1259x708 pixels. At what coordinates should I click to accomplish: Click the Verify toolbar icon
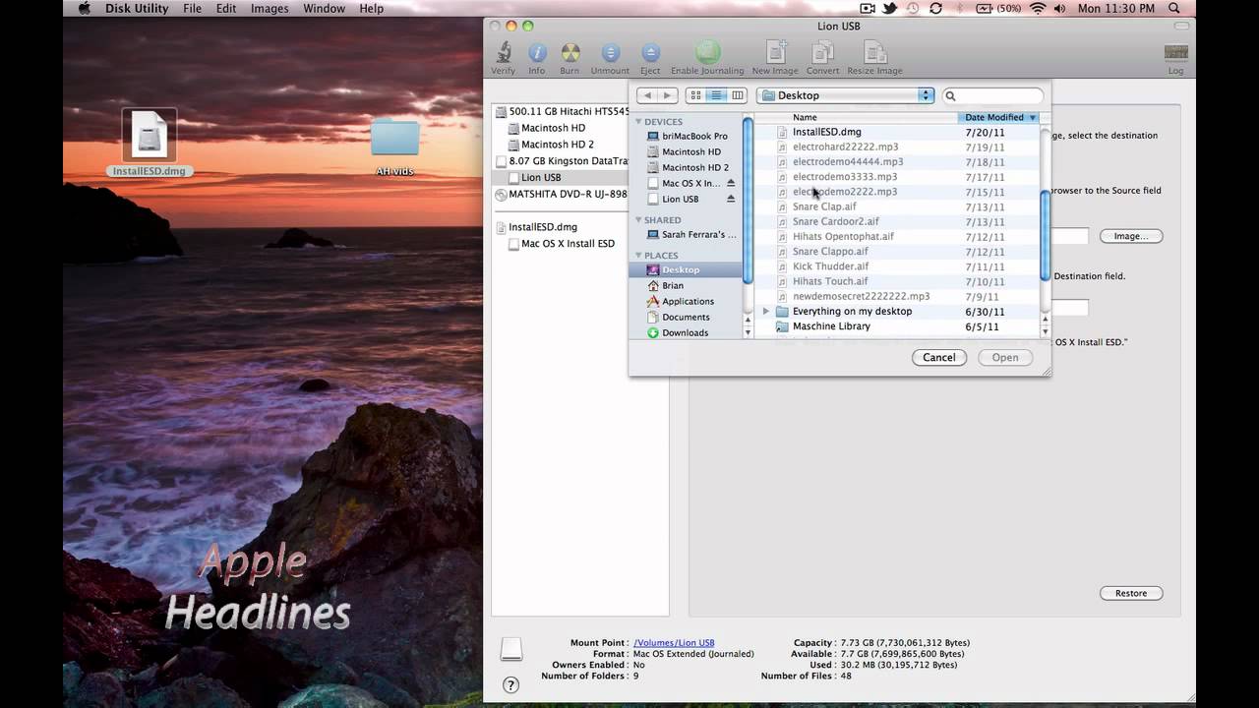click(503, 58)
